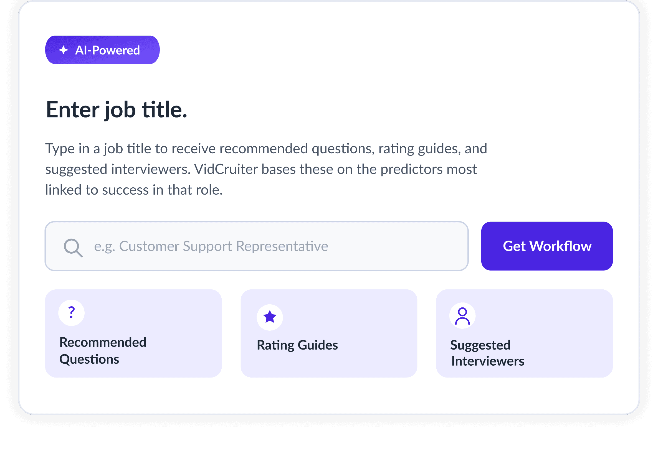Click the 'Get Workflow' button text

coord(547,246)
